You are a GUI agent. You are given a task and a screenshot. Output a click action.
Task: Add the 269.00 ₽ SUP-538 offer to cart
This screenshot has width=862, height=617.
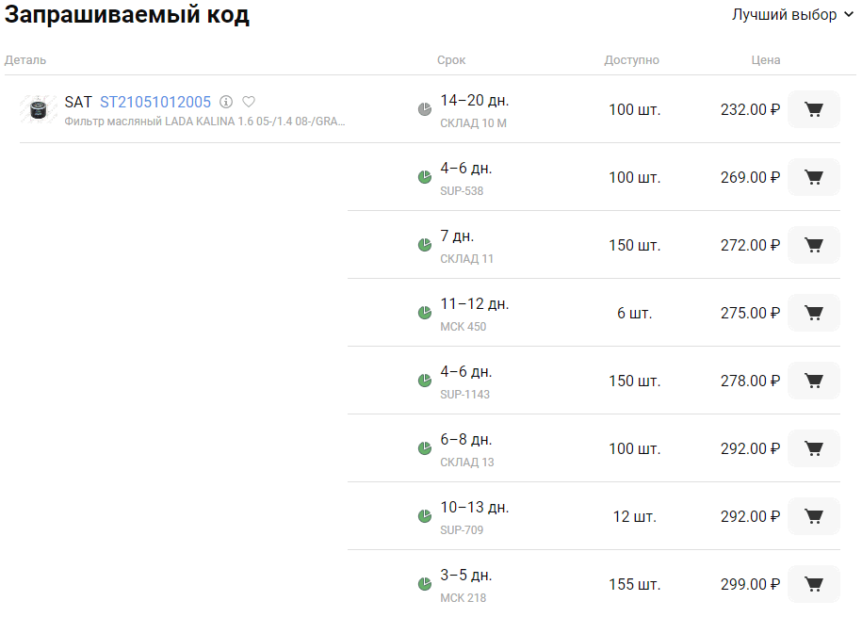[814, 177]
